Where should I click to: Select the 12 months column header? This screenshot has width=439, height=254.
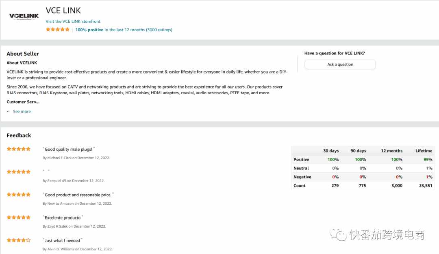coord(391,151)
